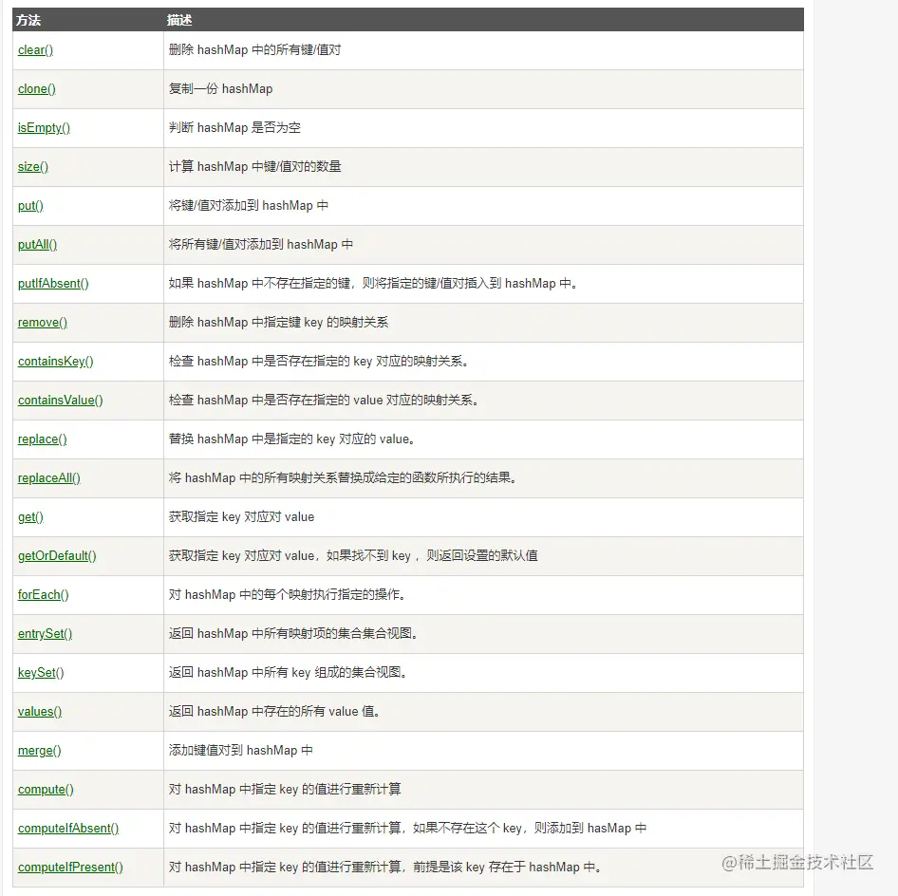This screenshot has width=898, height=896.
Task: Open the clone() method link
Action: click(x=37, y=88)
